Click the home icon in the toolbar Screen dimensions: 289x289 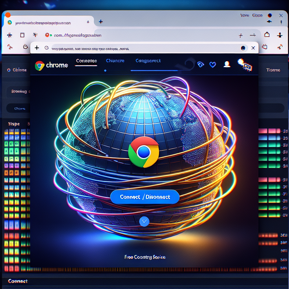[267, 35]
